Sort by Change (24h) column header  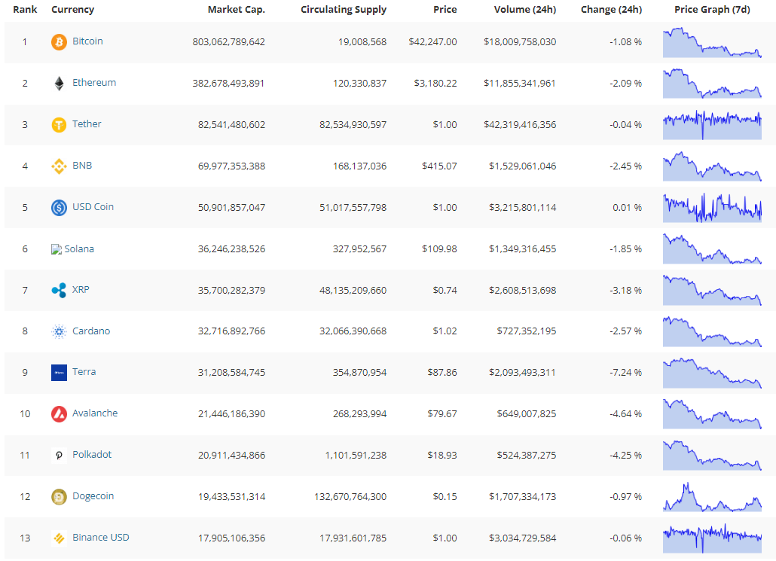(x=611, y=9)
